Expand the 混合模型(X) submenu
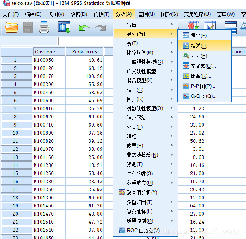Screen dimensions: 246x239 point(146,80)
